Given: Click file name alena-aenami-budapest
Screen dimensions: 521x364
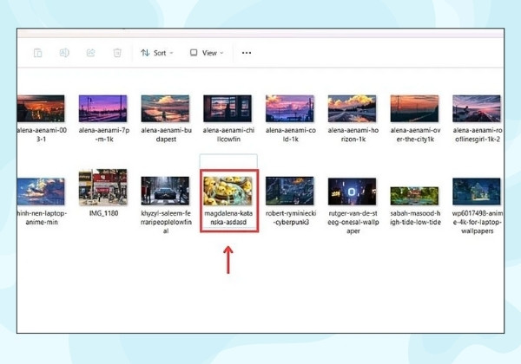Looking at the screenshot, I should [166, 134].
